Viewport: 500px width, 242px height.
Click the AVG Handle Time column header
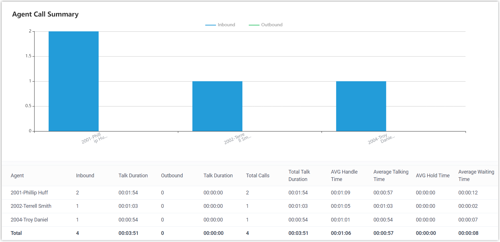[x=344, y=176]
